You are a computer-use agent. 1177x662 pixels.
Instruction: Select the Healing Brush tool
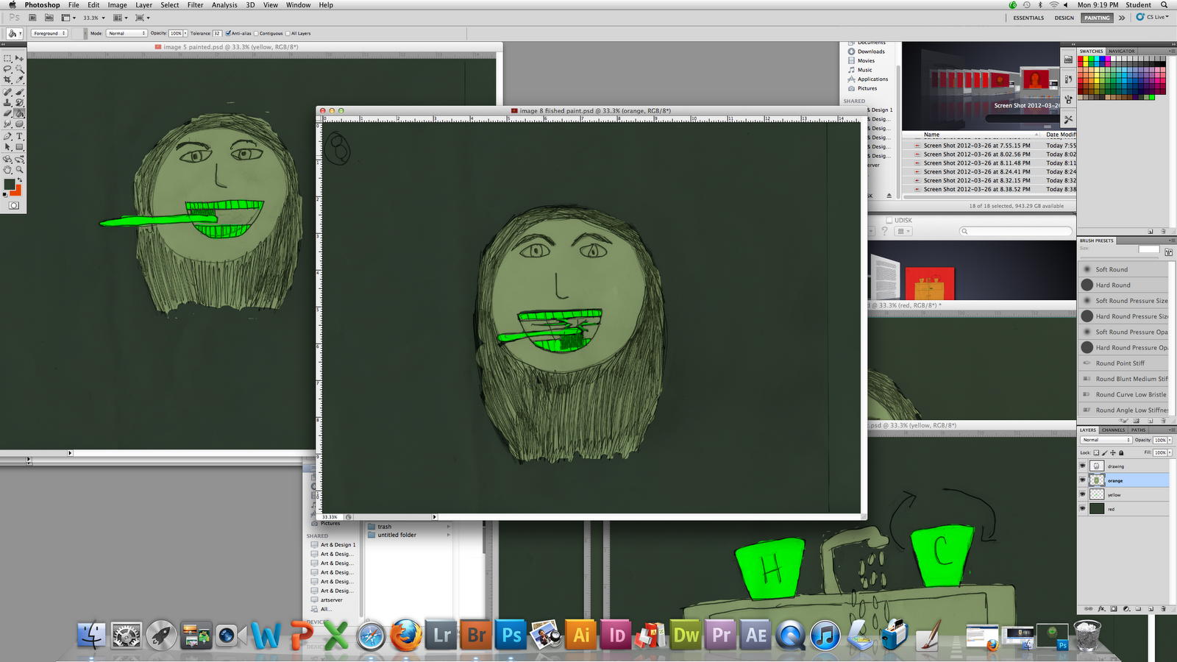pyautogui.click(x=7, y=92)
